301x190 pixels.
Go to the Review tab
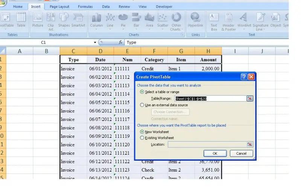pos(124,6)
